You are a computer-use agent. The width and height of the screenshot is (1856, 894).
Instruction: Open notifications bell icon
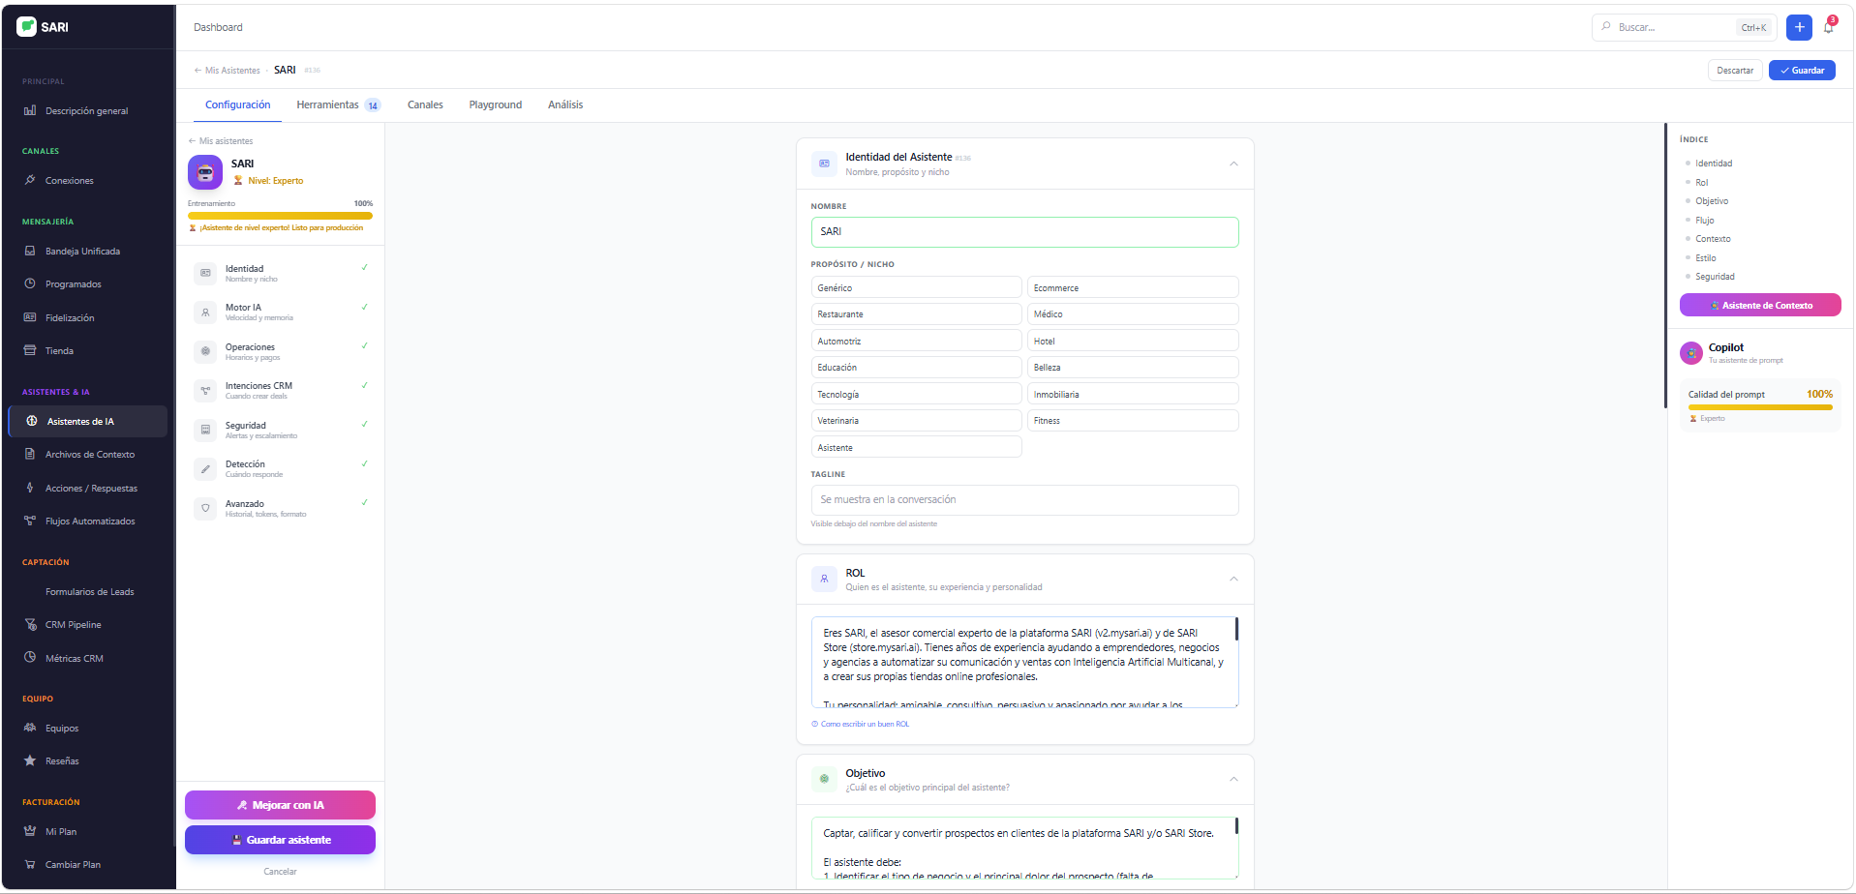coord(1828,27)
